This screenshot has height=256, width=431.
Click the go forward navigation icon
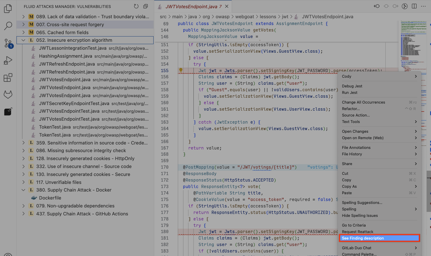396,6
